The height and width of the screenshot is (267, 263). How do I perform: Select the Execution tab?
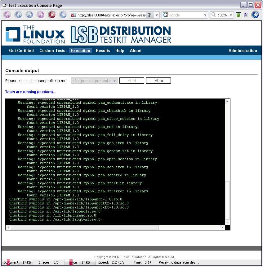pyautogui.click(x=80, y=50)
